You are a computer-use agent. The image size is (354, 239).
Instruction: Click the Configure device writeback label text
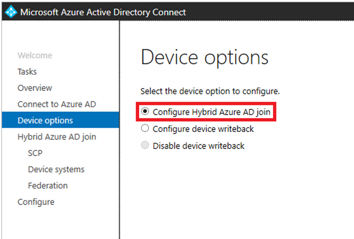(203, 129)
